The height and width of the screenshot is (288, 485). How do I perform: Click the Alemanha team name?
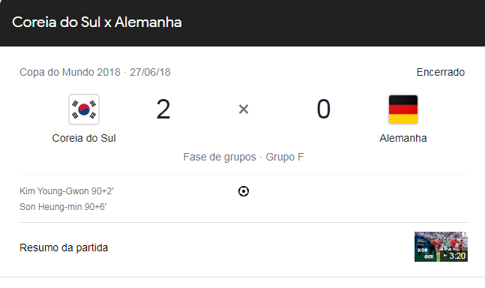point(403,138)
